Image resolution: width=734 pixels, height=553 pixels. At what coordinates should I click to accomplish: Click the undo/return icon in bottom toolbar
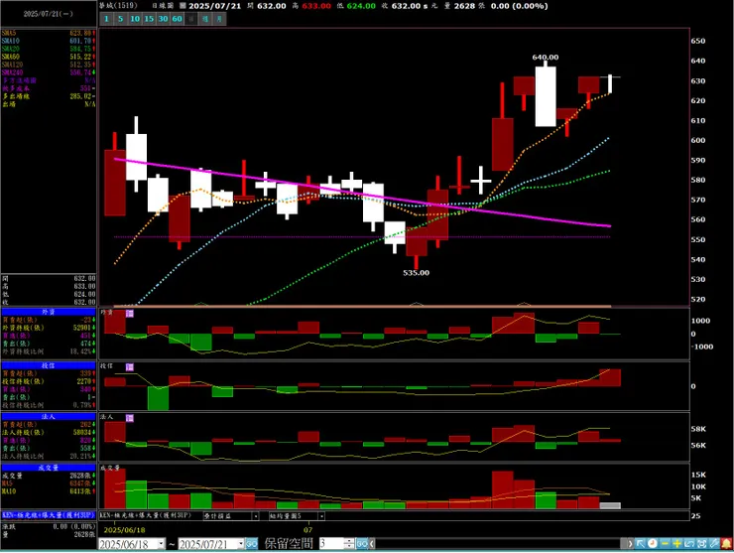[x=689, y=544]
